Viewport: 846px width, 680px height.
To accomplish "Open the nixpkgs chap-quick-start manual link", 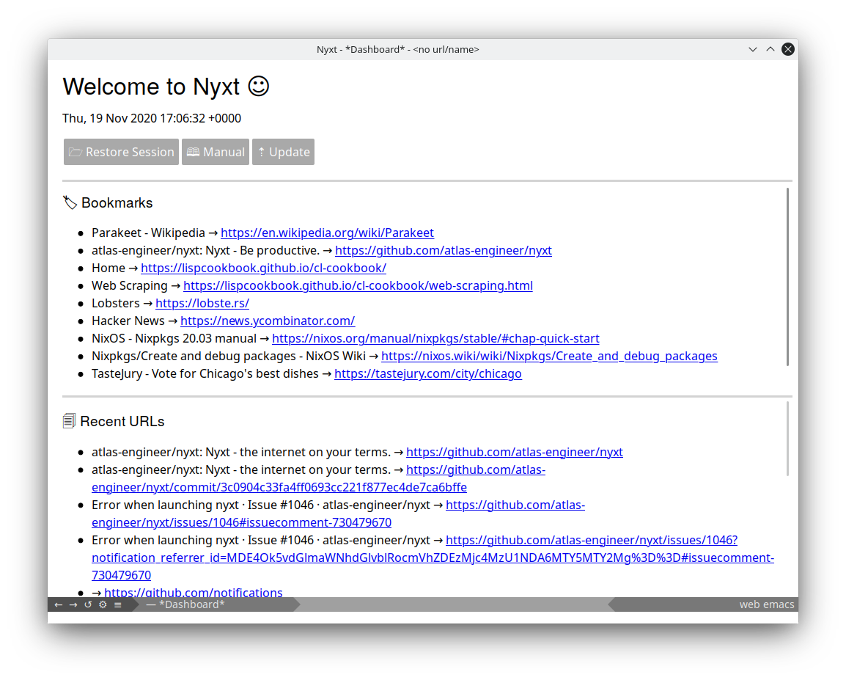I will [x=435, y=339].
